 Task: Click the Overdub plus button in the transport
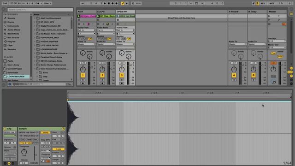pyautogui.click(x=117, y=3)
